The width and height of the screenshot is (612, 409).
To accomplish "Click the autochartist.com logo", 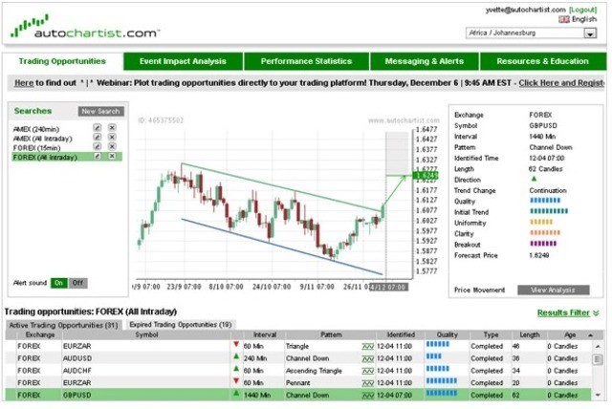I will [x=85, y=28].
